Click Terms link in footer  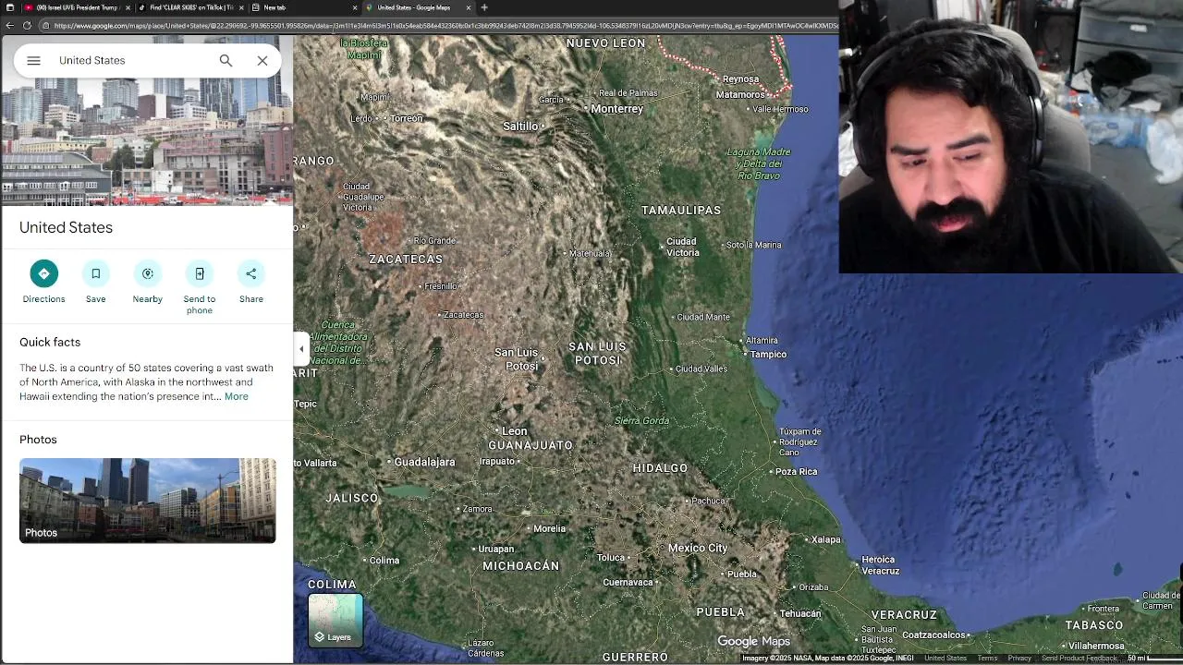(987, 658)
